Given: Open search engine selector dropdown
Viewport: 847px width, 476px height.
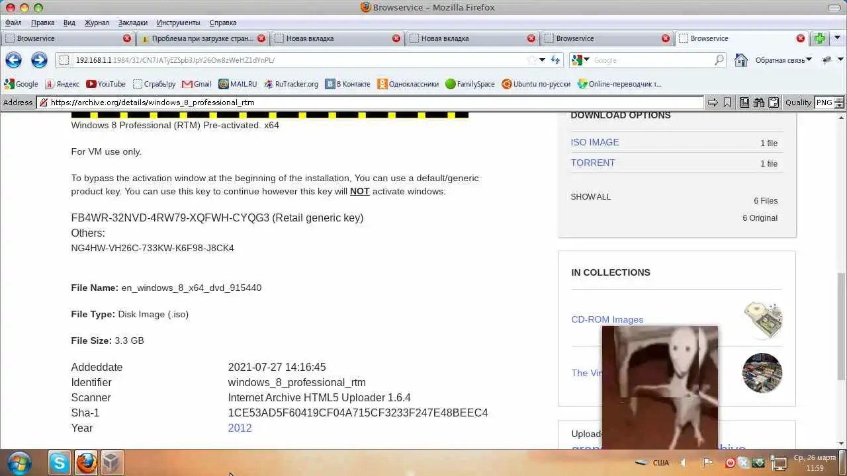Looking at the screenshot, I should tap(581, 60).
